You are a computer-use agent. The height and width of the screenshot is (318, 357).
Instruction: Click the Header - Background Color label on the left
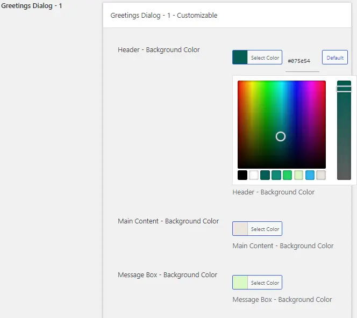pos(159,50)
